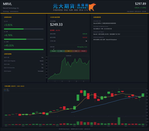
Task: Click the 06/24 Stifel rating row
Action: (x=24, y=64)
